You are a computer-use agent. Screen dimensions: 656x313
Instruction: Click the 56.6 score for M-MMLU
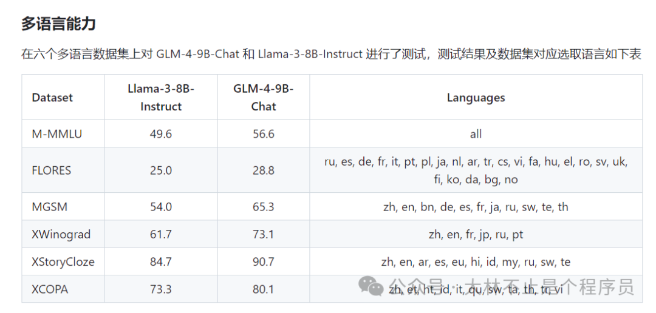pyautogui.click(x=264, y=133)
